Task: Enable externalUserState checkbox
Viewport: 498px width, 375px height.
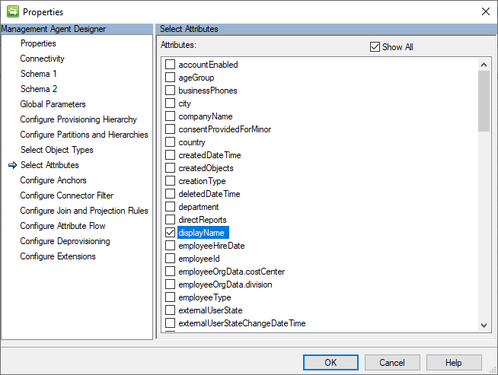Action: 171,310
